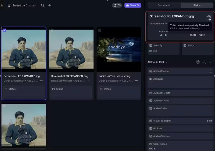Click the Content Credentials AI-edited icon
This screenshot has height=151, width=215.
209,17
